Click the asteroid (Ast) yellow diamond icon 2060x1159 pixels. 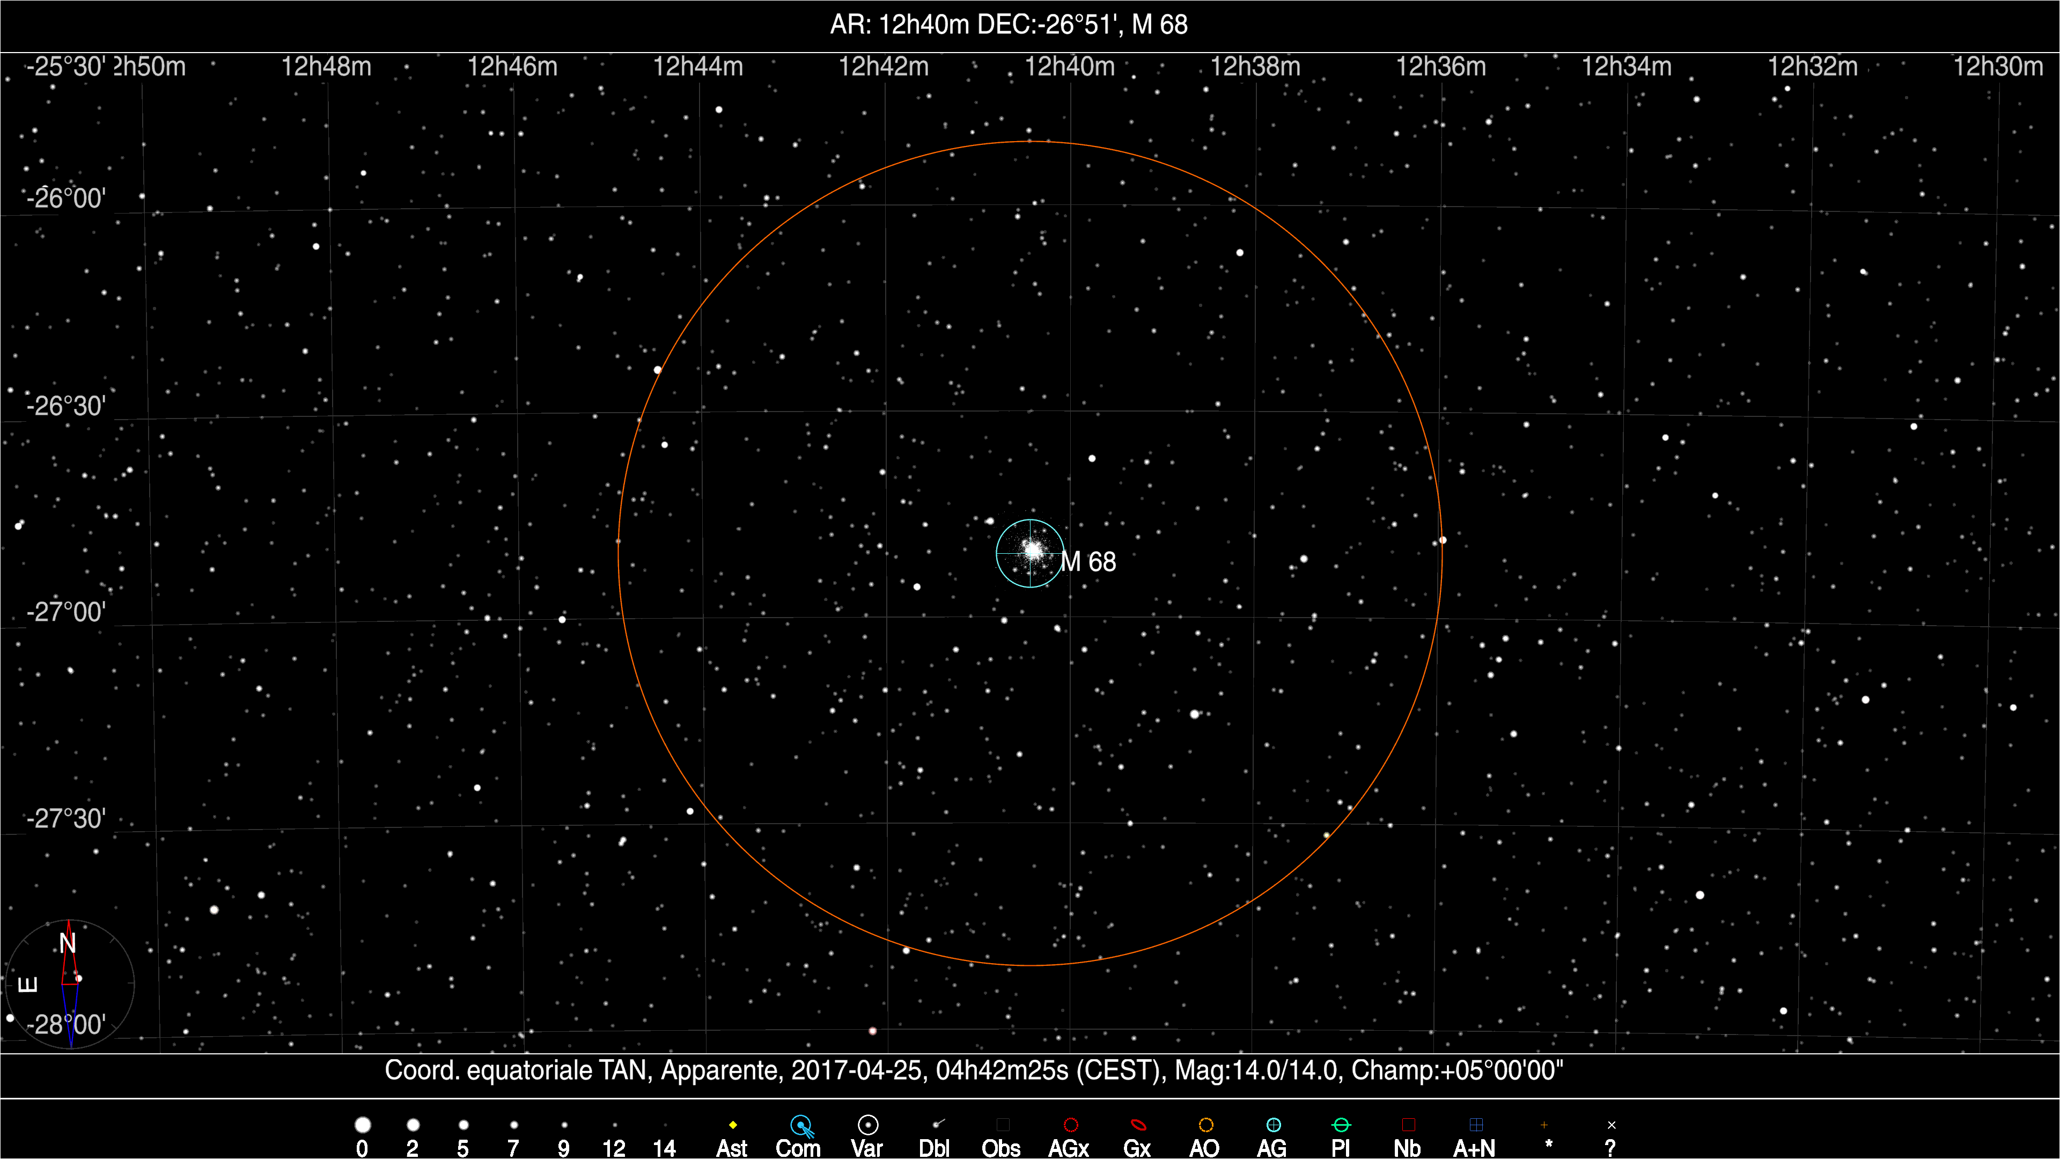[x=732, y=1125]
